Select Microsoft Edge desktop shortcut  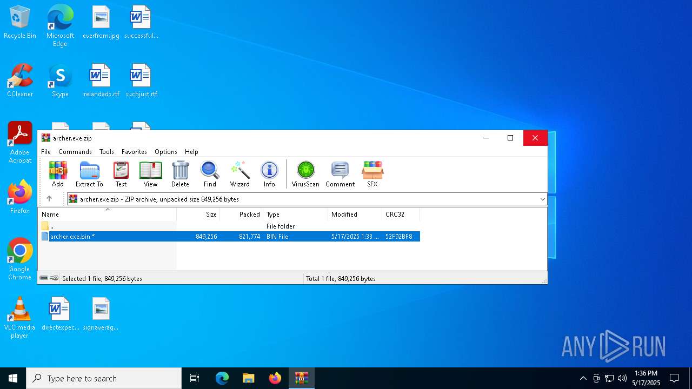tap(60, 25)
